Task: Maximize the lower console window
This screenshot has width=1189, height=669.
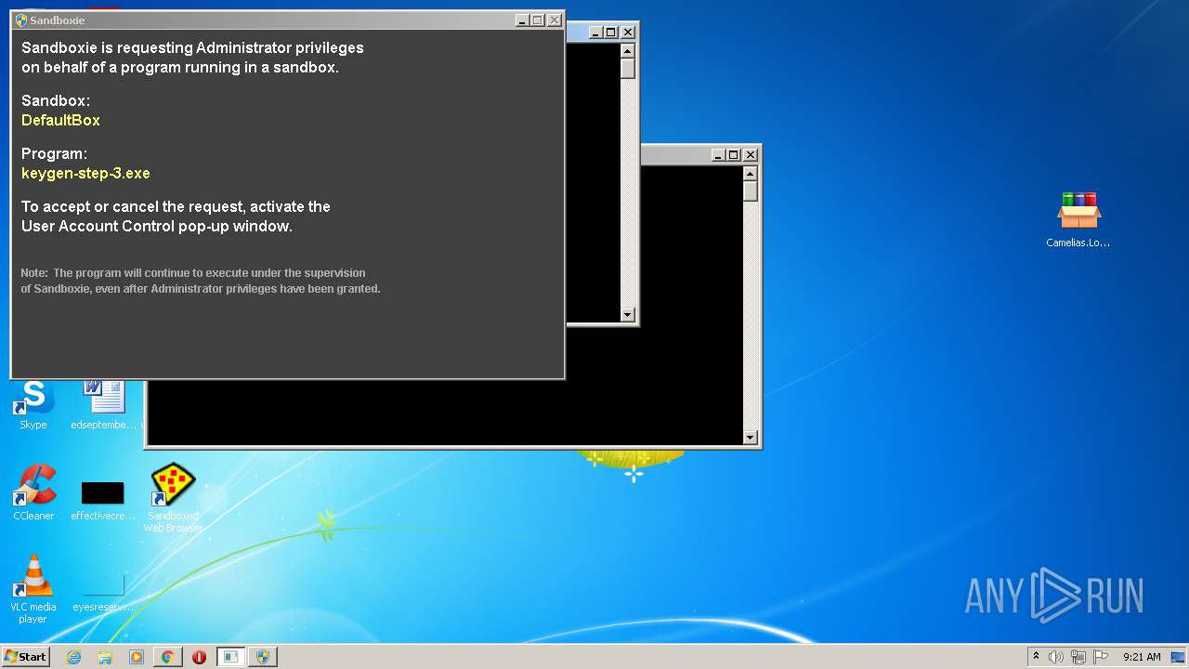Action: tap(734, 154)
